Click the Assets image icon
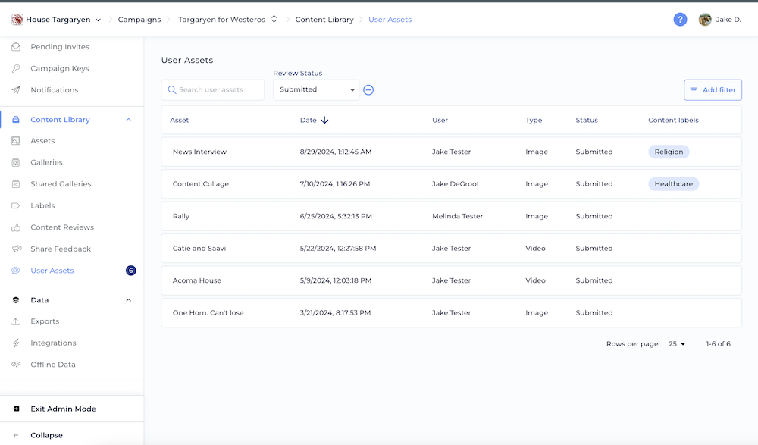The width and height of the screenshot is (758, 445). click(16, 141)
